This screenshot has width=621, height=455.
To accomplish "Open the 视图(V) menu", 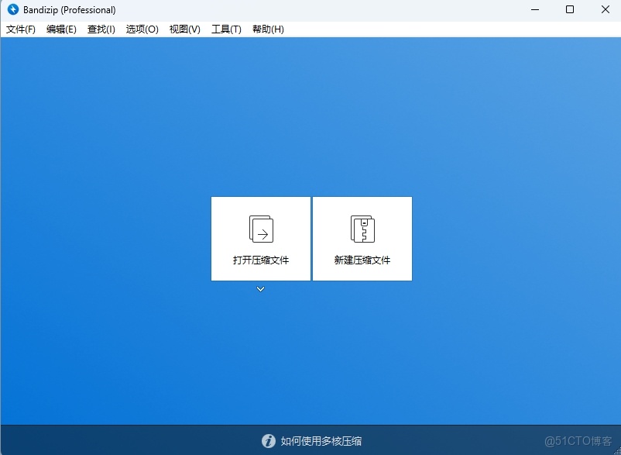I will click(184, 29).
